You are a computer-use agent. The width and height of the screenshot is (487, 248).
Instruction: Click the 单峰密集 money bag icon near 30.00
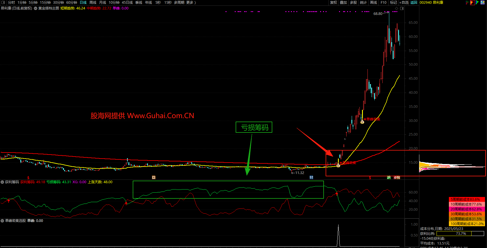(x=362, y=122)
